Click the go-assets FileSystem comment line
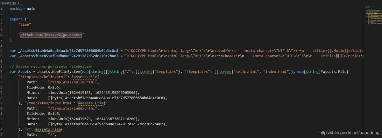The image size is (382, 138). [50, 67]
